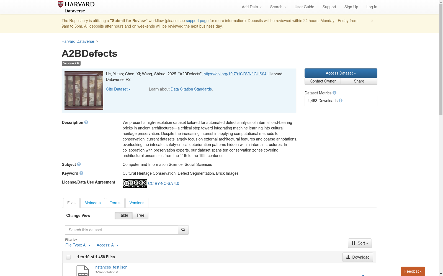Click Log In in the navbar
Viewport: 443px width, 276px height.
click(372, 7)
